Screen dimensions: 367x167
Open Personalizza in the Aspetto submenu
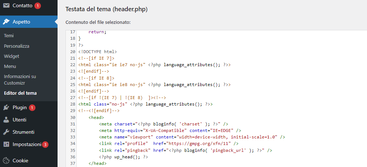(17, 46)
